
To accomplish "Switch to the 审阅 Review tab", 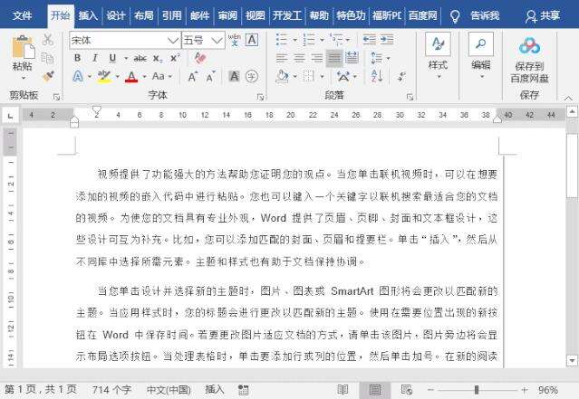I will 227,15.
